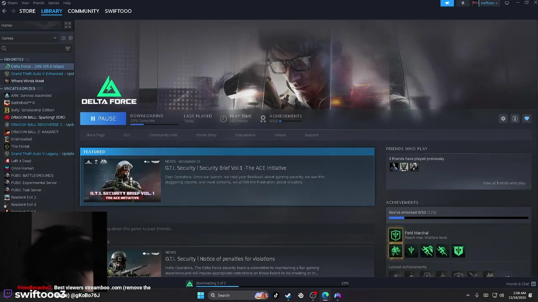
Task: Open the advanced filter icon next to search
Action: pyautogui.click(x=68, y=49)
